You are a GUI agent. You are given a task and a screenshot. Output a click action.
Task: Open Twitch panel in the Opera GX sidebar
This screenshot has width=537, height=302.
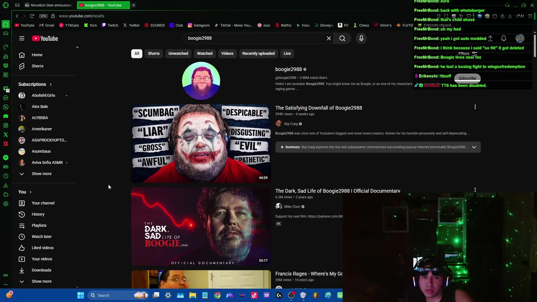pyautogui.click(x=5, y=89)
